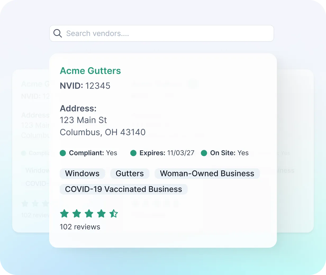Click the green dot beside On Site
326x275 pixels.
(204, 153)
